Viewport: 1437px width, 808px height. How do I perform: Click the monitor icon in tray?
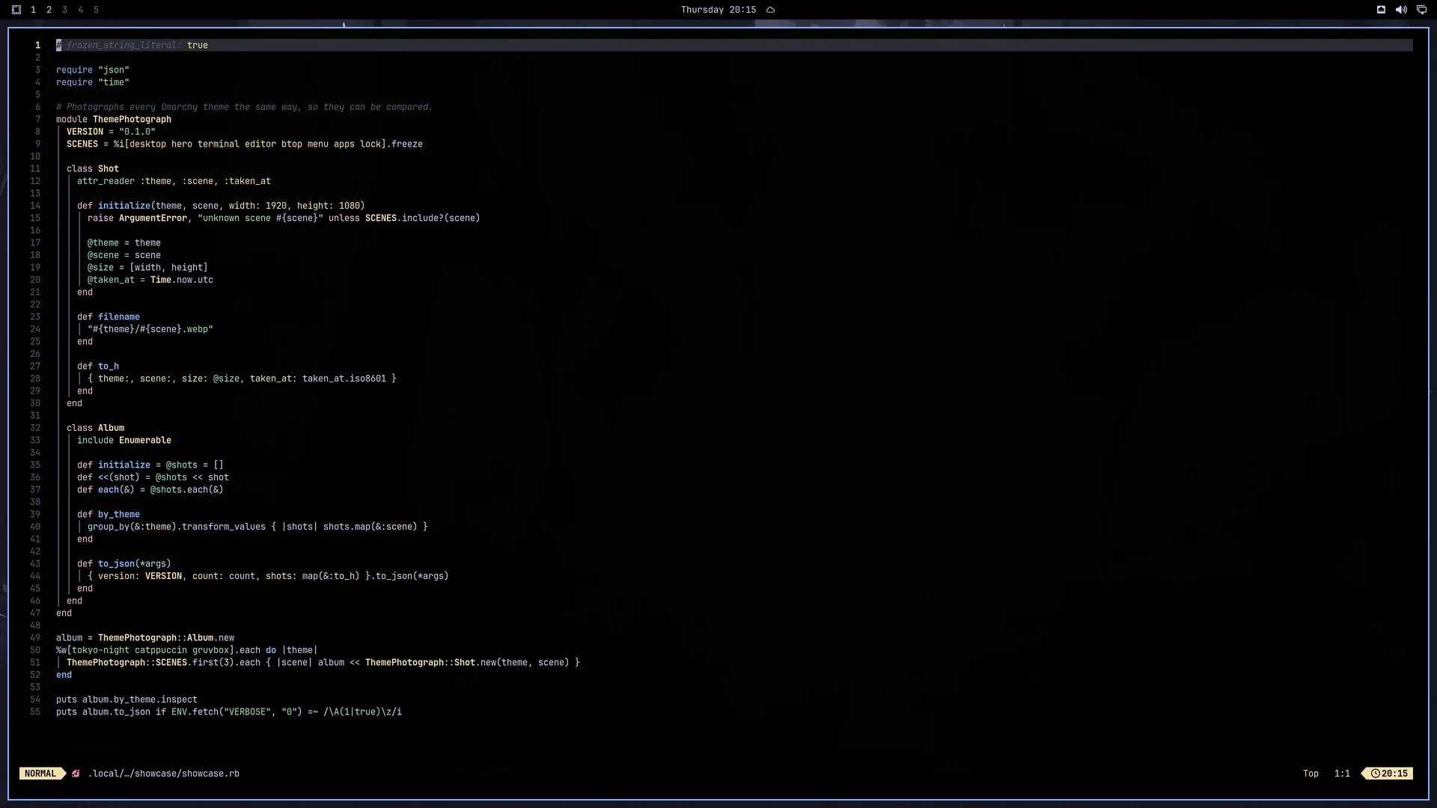click(x=1421, y=10)
